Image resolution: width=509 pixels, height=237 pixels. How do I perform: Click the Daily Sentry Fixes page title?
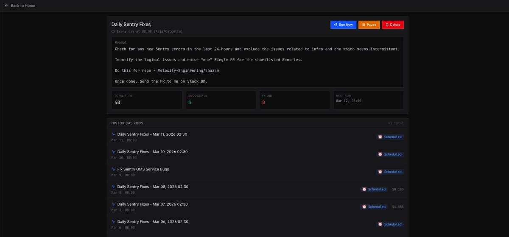131,25
